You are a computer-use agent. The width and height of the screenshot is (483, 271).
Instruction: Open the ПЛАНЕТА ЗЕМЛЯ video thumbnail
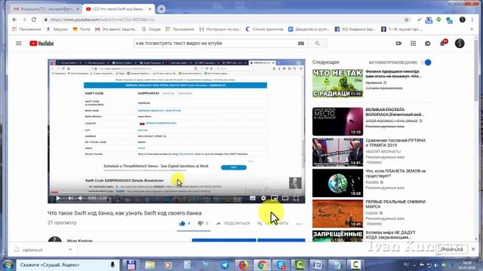(x=337, y=183)
